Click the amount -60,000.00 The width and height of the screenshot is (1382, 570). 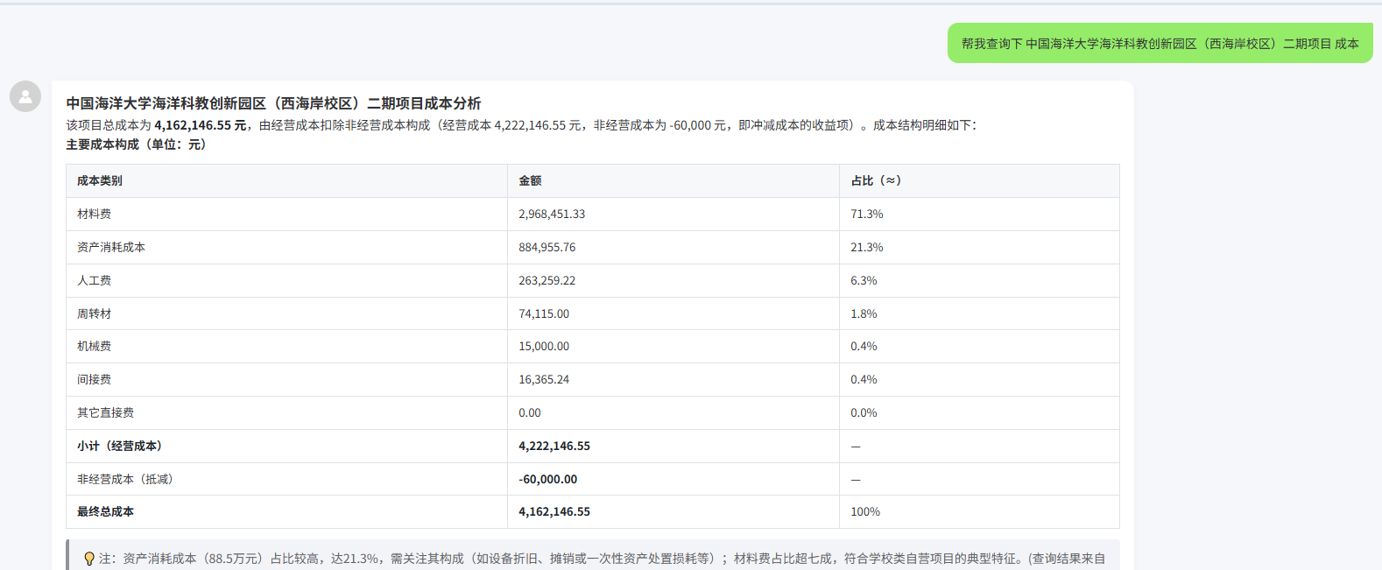coord(548,479)
